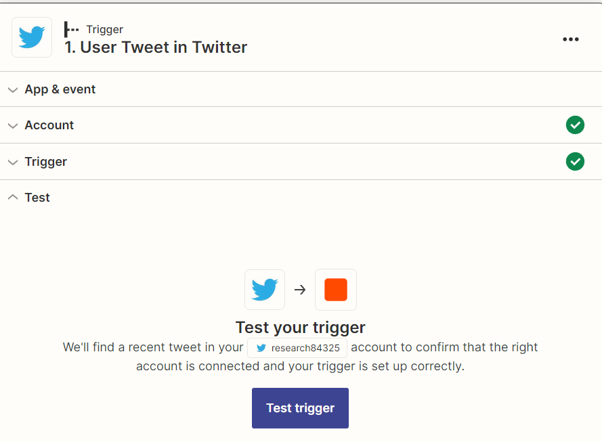
Task: Click the Twitter bird icon in the test illustration
Action: (x=265, y=290)
